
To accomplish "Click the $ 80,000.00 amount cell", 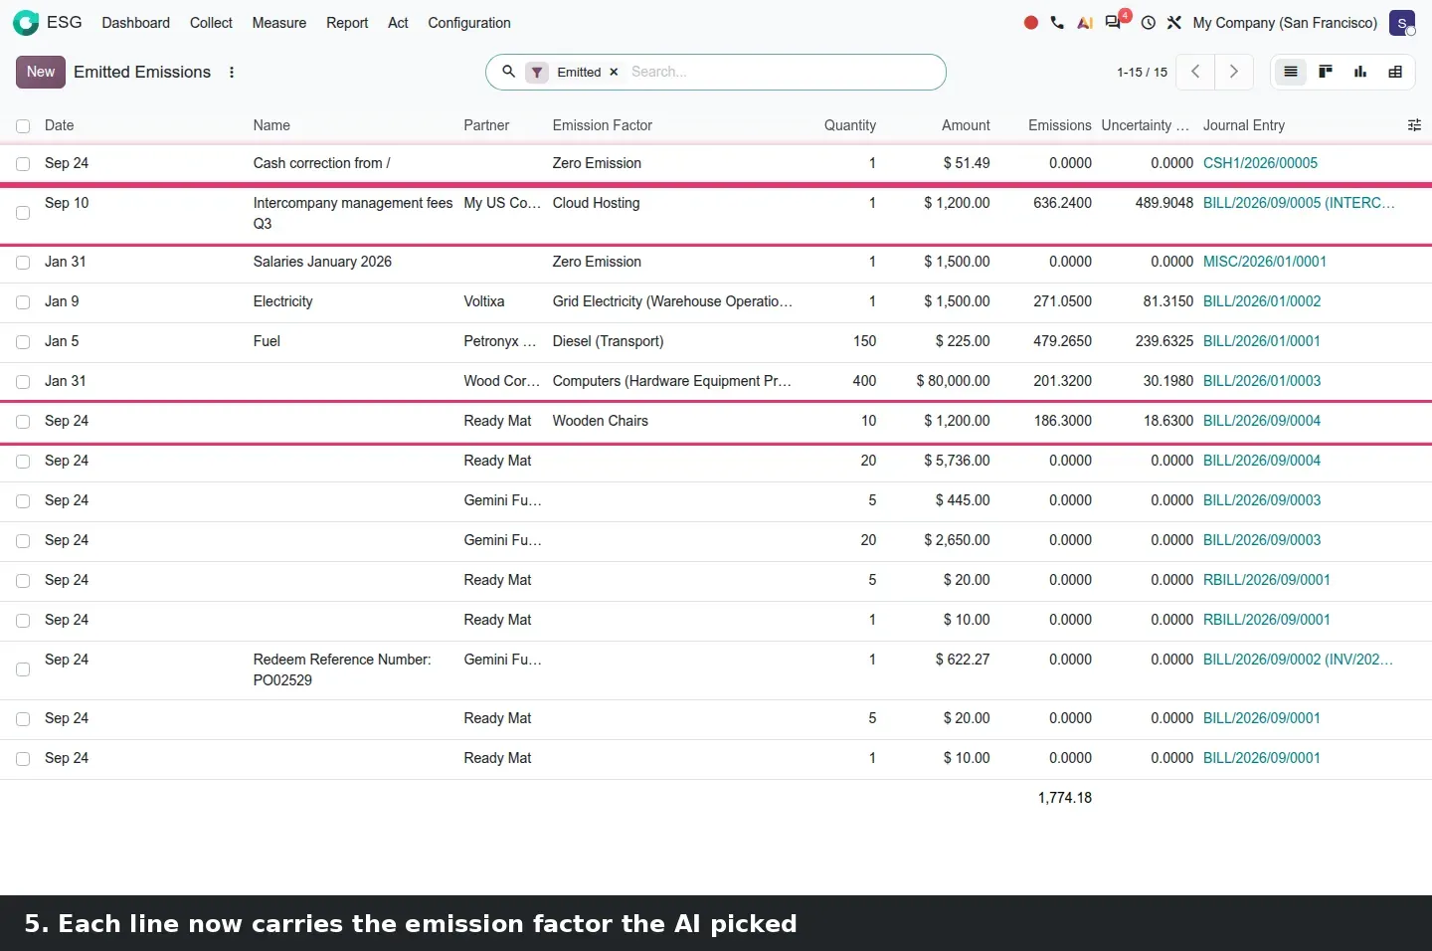I will point(953,381).
